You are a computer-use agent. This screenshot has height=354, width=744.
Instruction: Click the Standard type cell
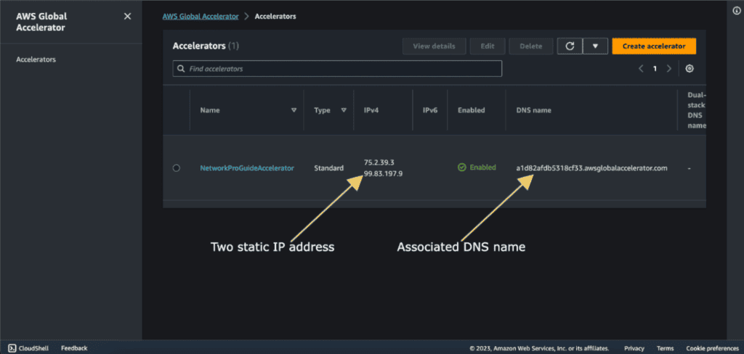point(329,168)
